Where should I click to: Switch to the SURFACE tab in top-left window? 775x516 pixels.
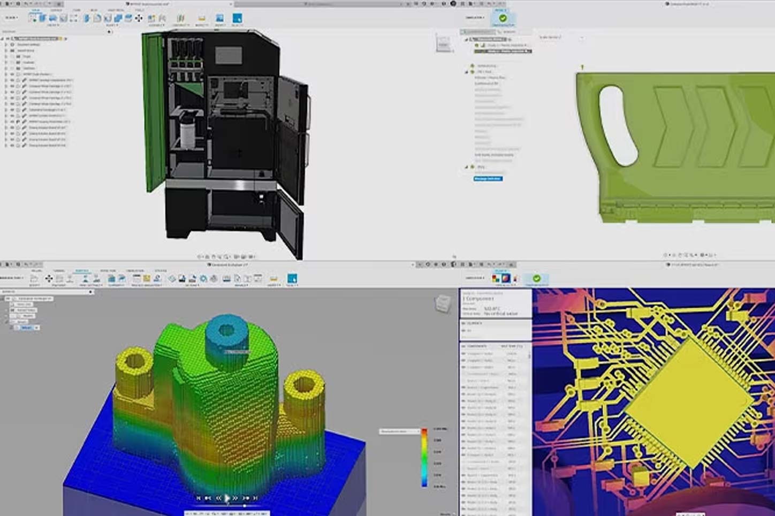click(56, 10)
